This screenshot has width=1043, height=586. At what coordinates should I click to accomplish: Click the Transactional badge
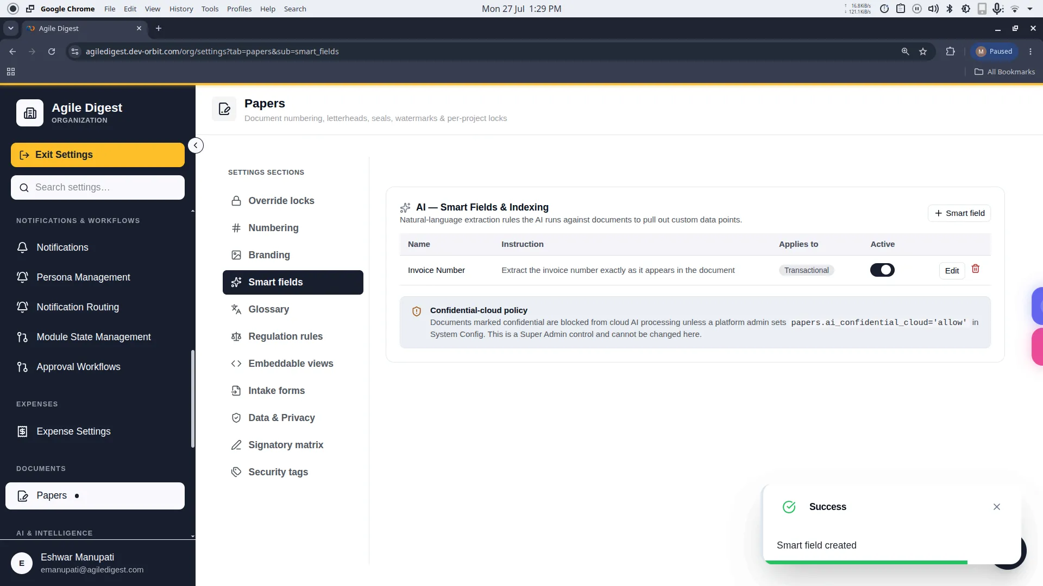click(x=806, y=270)
